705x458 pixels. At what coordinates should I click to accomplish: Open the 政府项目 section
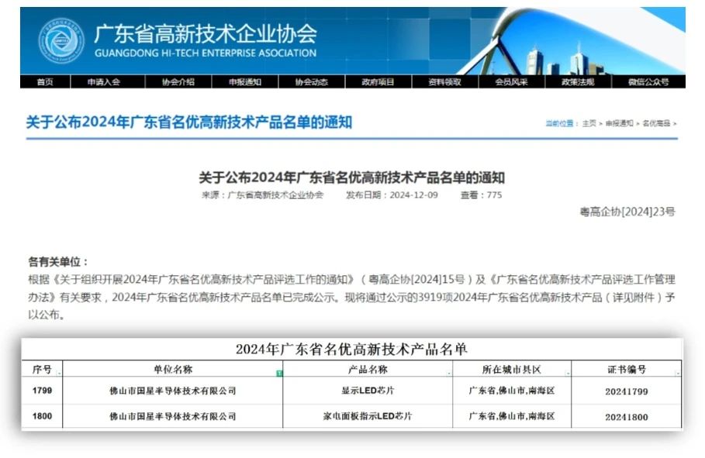coord(378,82)
